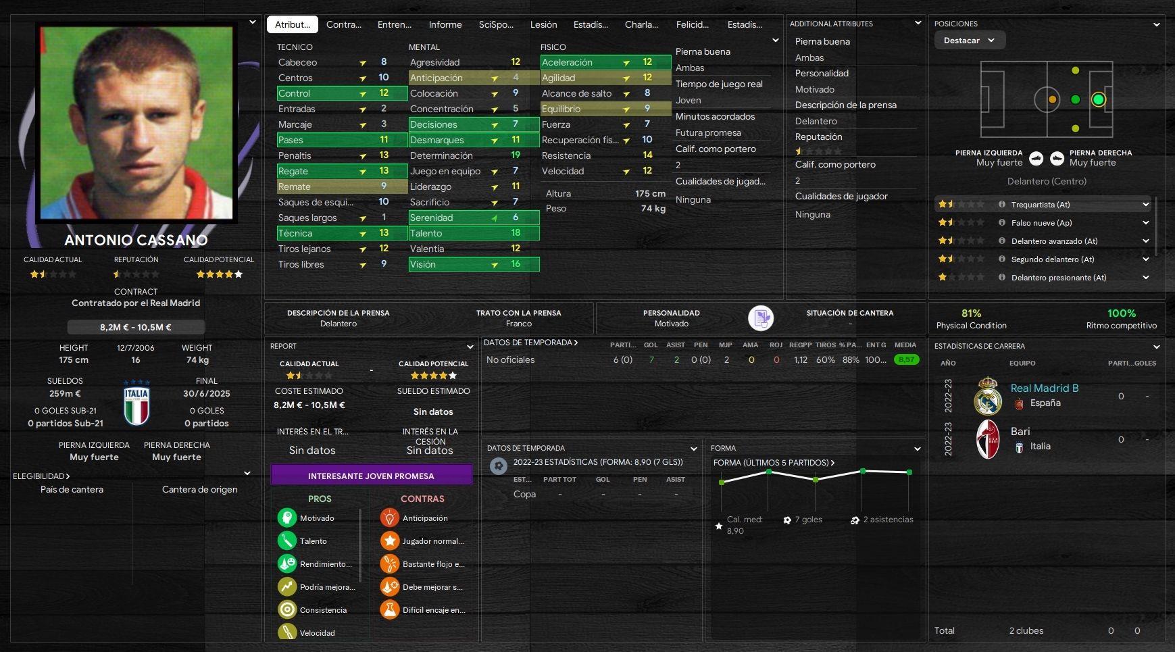
Task: Select the Difícil encaje contra icon
Action: pyautogui.click(x=390, y=609)
